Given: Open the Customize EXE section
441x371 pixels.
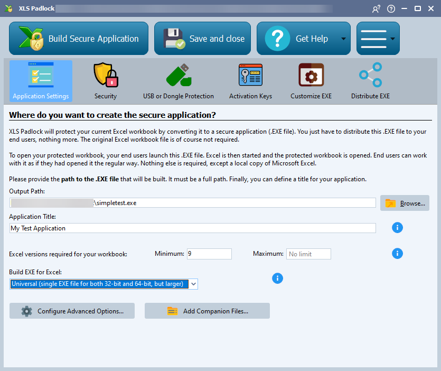Looking at the screenshot, I should (x=311, y=81).
